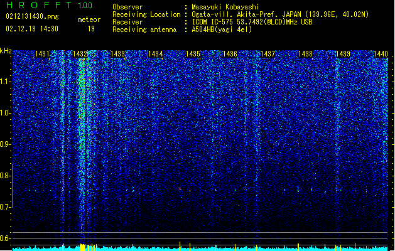Click the HROFFT 1.0.0 title text
The width and height of the screenshot is (395, 251).
(49, 5)
